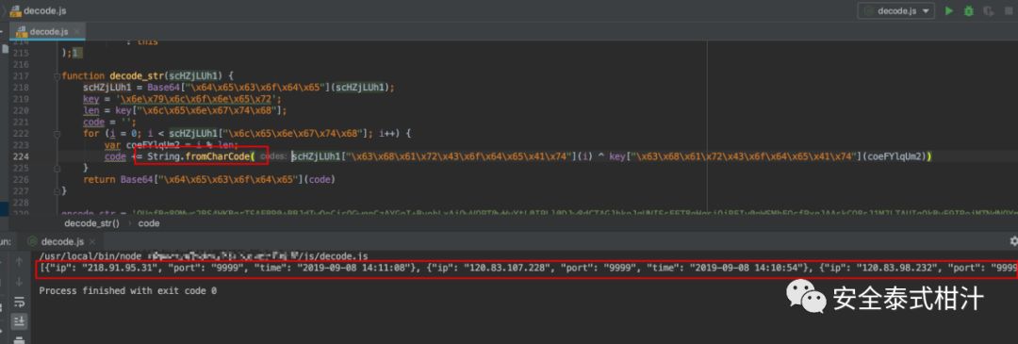The width and height of the screenshot is (1018, 344).
Task: Start debugging with the green bug icon
Action: [969, 11]
